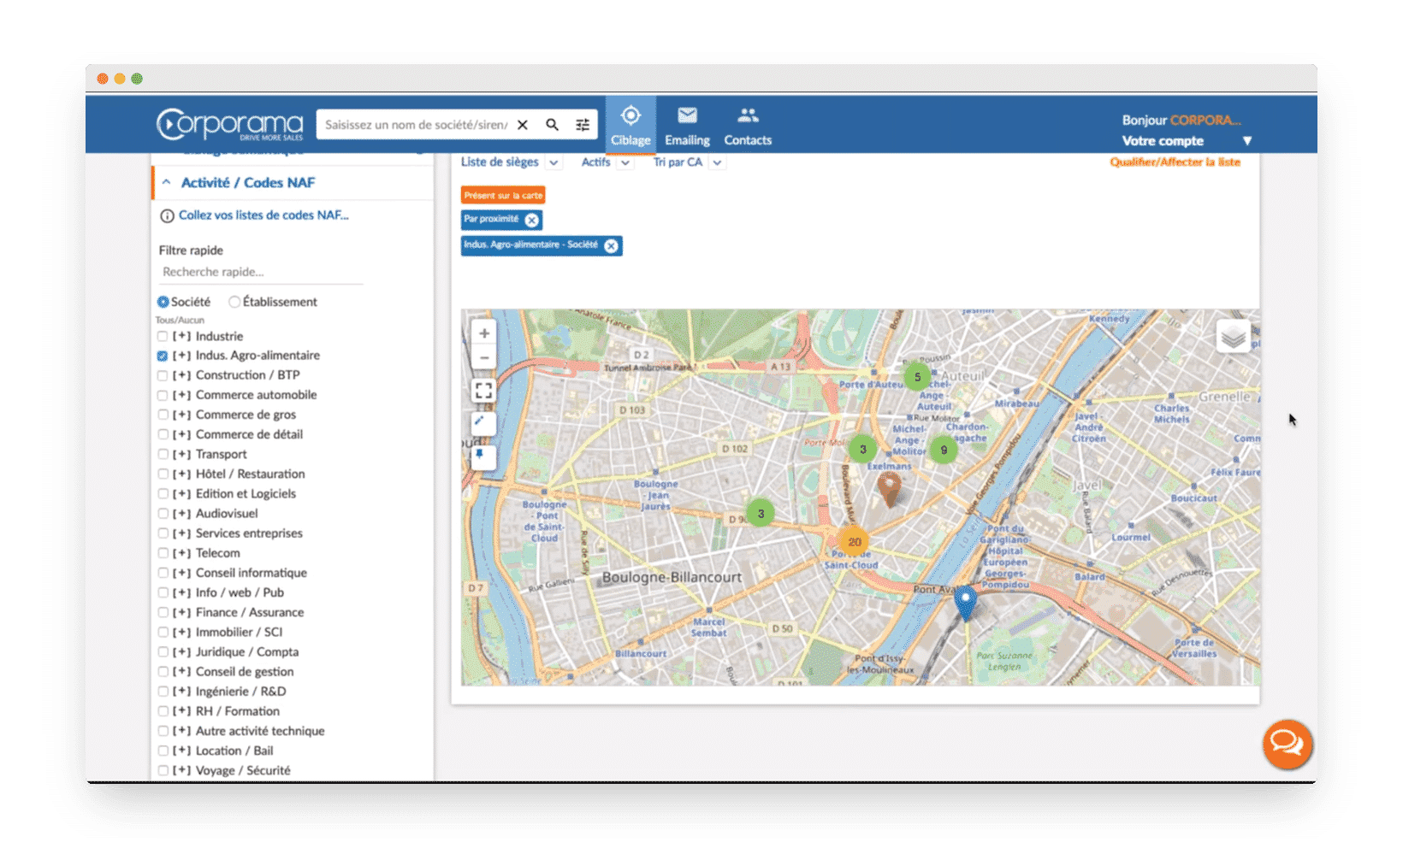
Task: Switch to the Ciblage tab
Action: tap(630, 125)
